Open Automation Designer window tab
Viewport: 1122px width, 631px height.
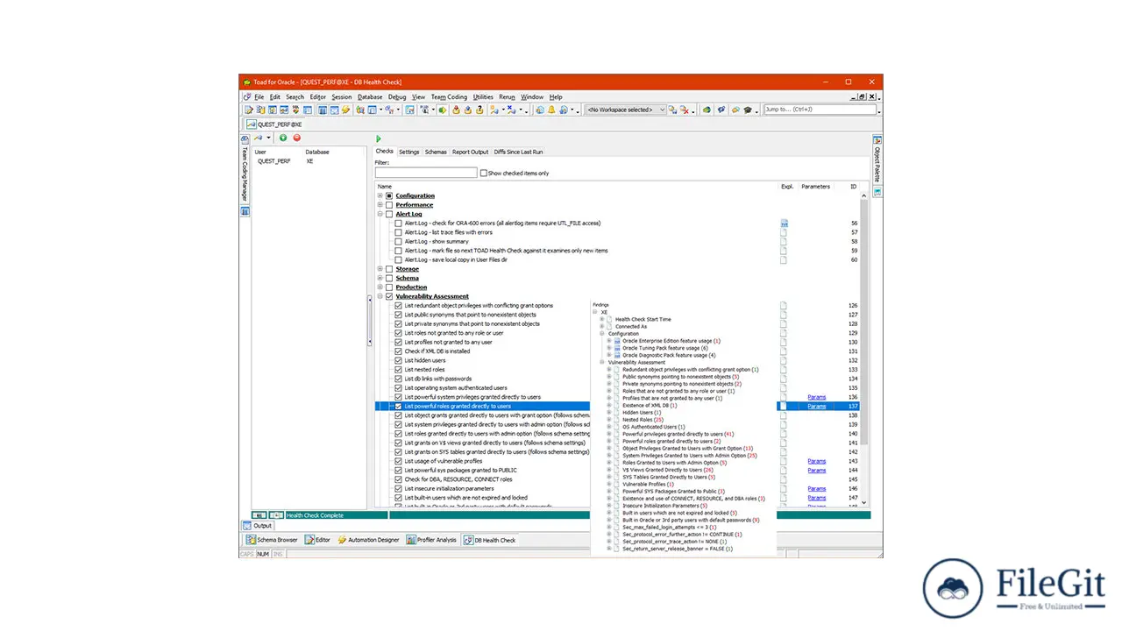pos(369,540)
